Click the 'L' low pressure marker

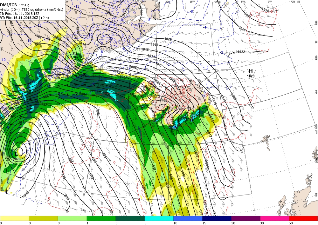pyautogui.click(x=17, y=154)
